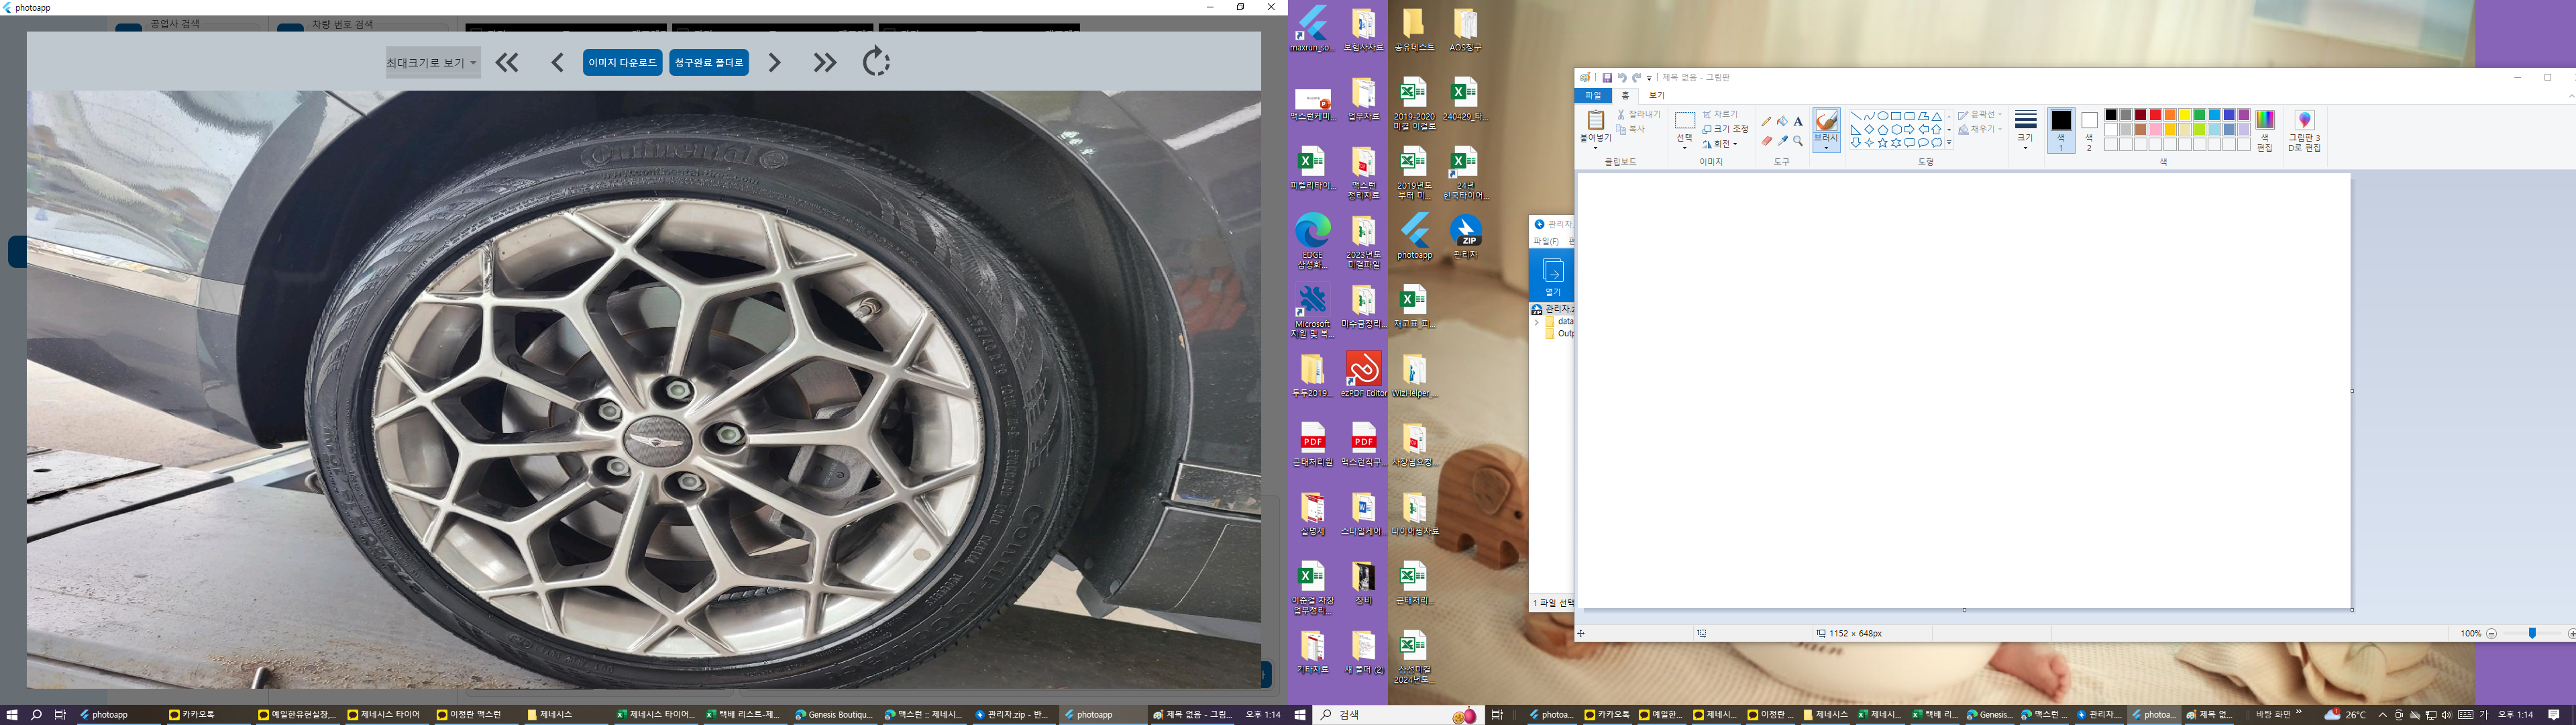The height and width of the screenshot is (725, 2576).
Task: Switch to the 보기 ribbon tab
Action: click(1657, 95)
